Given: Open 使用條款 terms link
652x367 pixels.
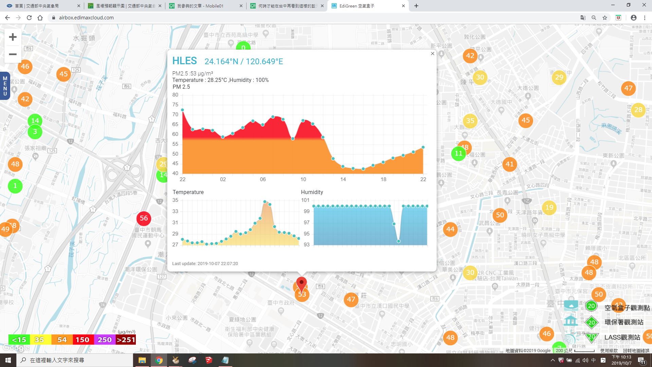Looking at the screenshot, I should [x=609, y=350].
